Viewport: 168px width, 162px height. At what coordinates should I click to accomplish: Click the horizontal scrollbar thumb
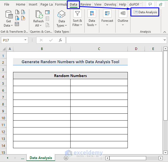[128, 158]
